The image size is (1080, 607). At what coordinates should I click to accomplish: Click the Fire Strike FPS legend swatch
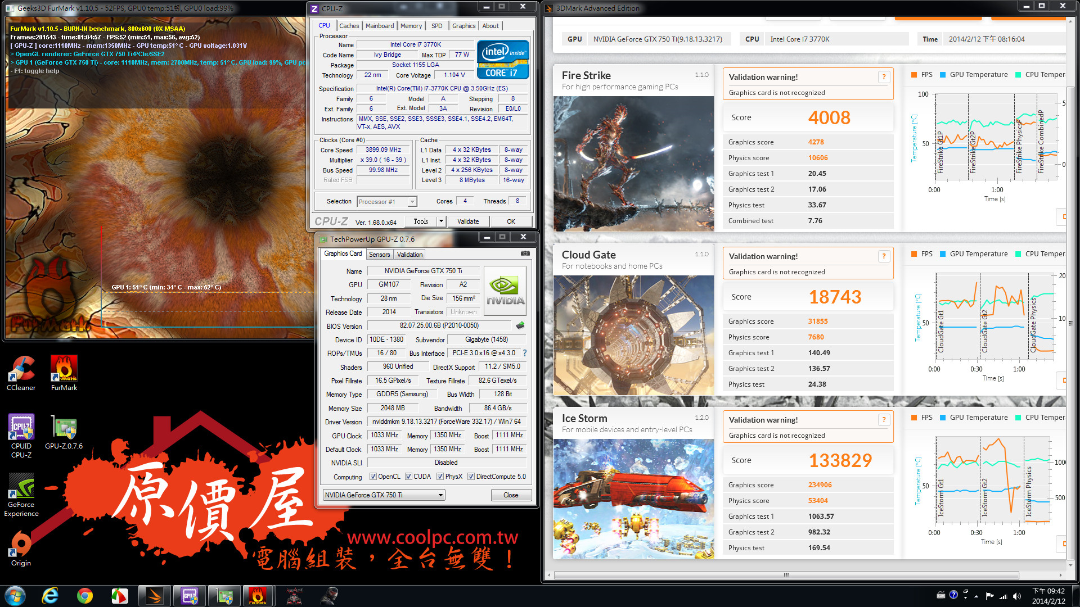[x=913, y=75]
